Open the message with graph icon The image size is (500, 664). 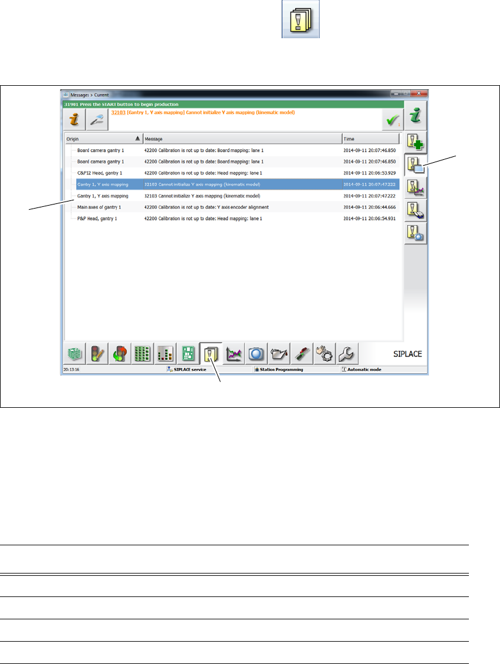(x=415, y=187)
